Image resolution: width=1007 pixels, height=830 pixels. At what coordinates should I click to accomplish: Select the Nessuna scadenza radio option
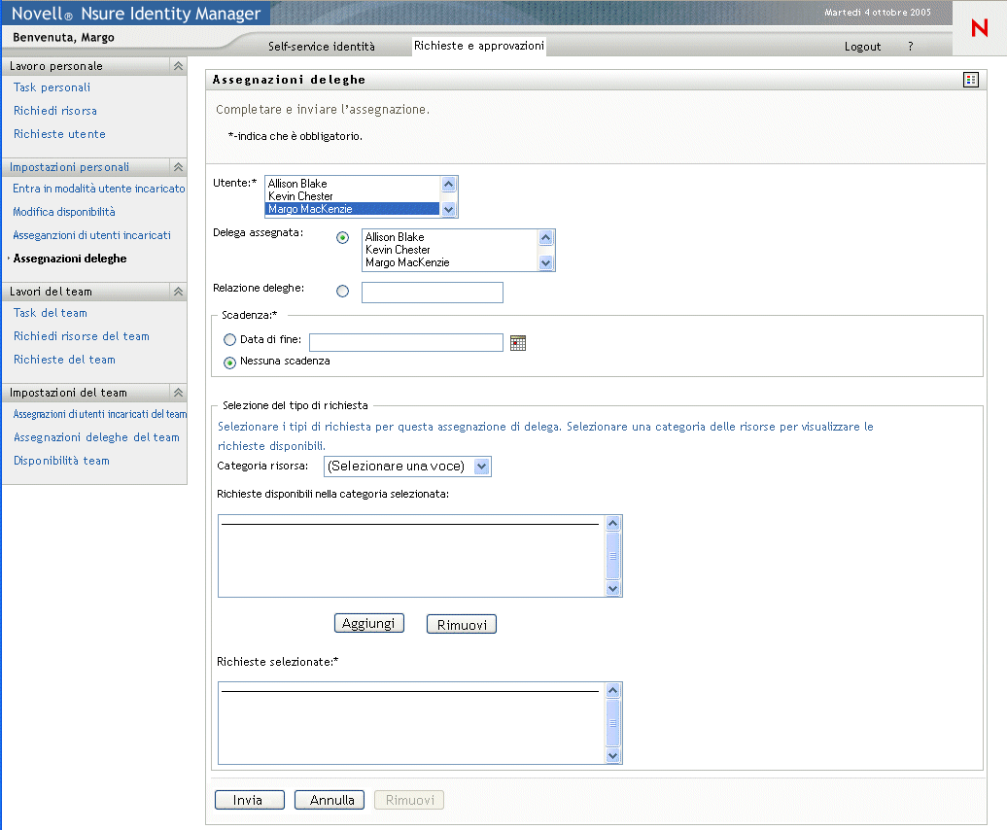[230, 363]
